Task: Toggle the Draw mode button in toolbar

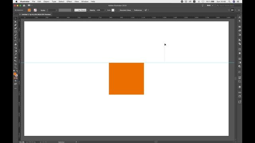Action: 16,81
